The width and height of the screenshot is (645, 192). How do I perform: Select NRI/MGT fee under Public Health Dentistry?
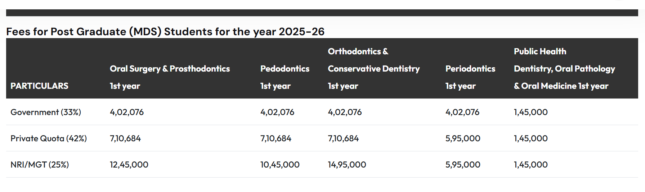pos(530,165)
